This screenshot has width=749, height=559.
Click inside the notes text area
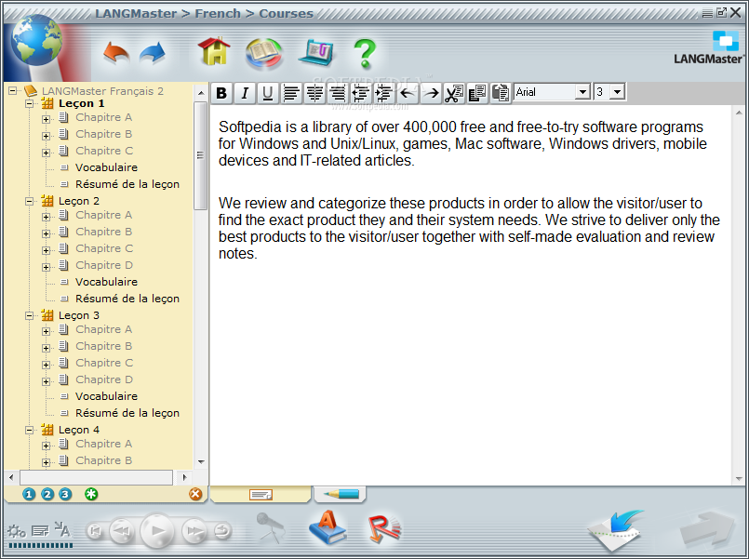(x=471, y=295)
